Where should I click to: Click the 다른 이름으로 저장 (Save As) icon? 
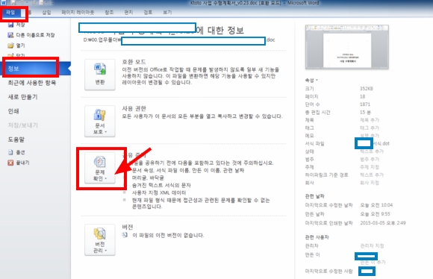tap(10, 35)
